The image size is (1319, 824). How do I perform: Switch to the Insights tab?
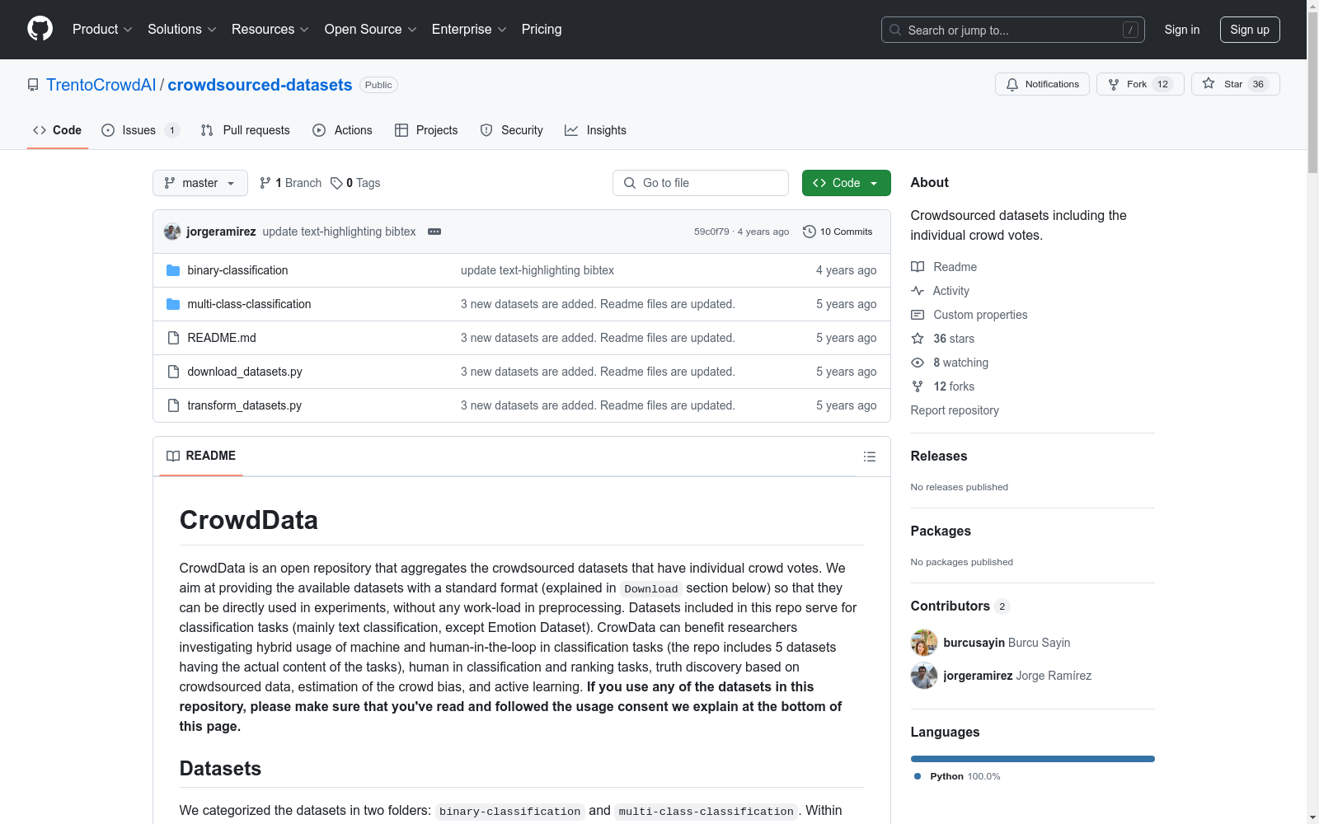pos(595,130)
